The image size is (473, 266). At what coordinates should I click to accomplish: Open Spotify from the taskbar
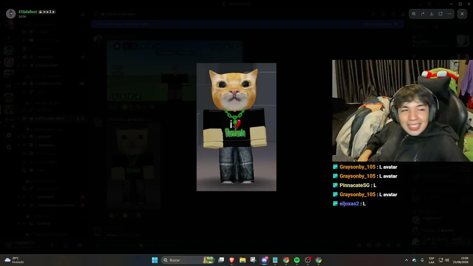click(x=297, y=260)
